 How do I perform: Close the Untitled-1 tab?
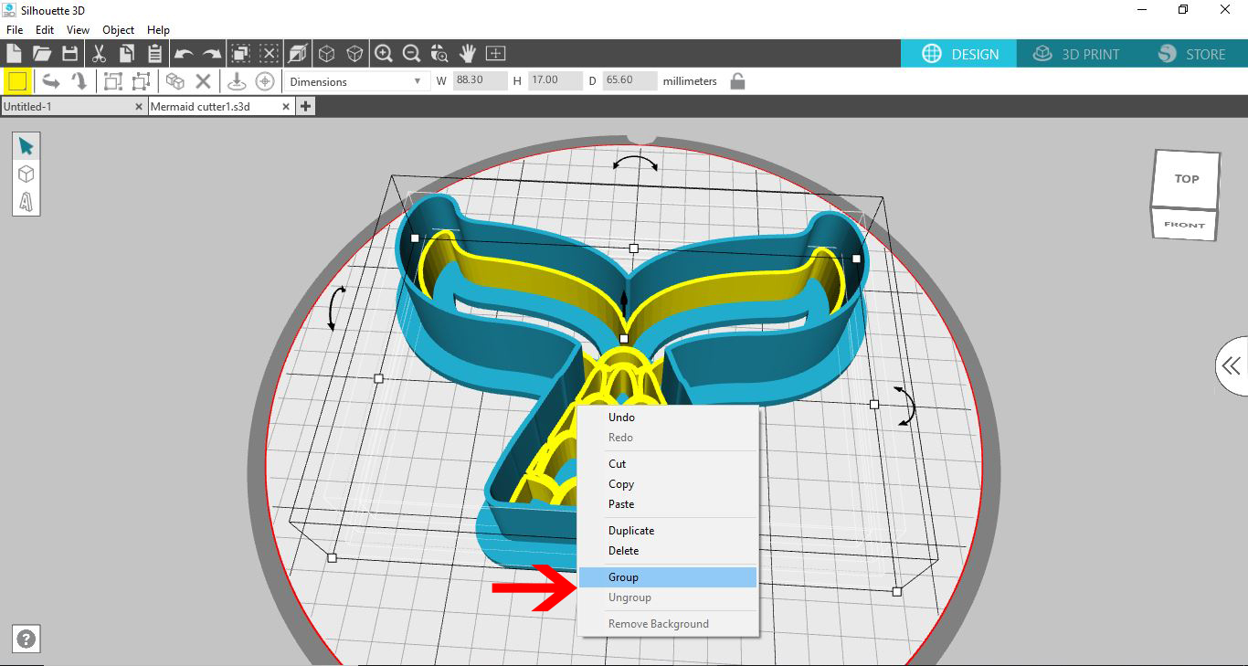pyautogui.click(x=139, y=107)
